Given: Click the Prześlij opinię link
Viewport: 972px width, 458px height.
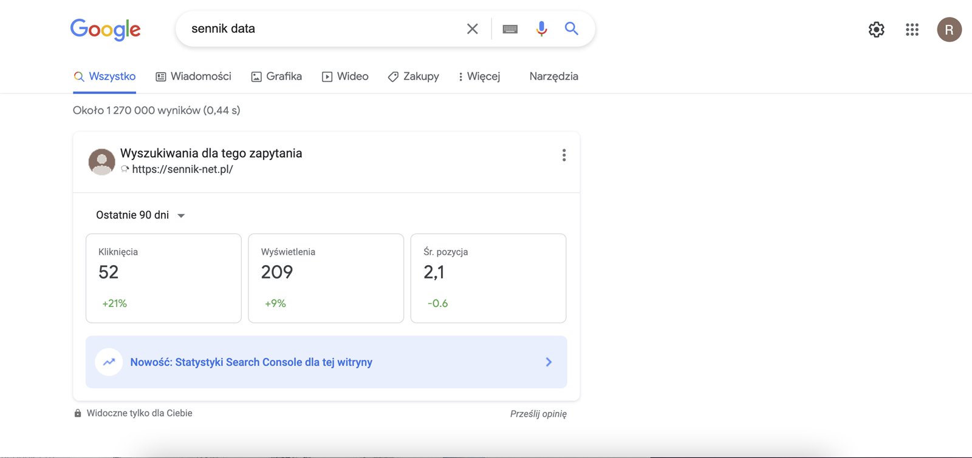Looking at the screenshot, I should tap(538, 414).
